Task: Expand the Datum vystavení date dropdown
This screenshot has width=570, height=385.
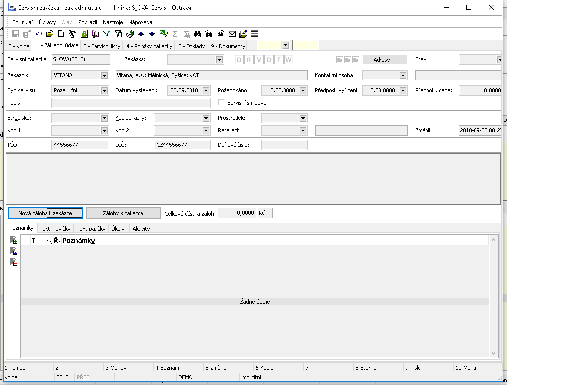Action: [x=206, y=91]
